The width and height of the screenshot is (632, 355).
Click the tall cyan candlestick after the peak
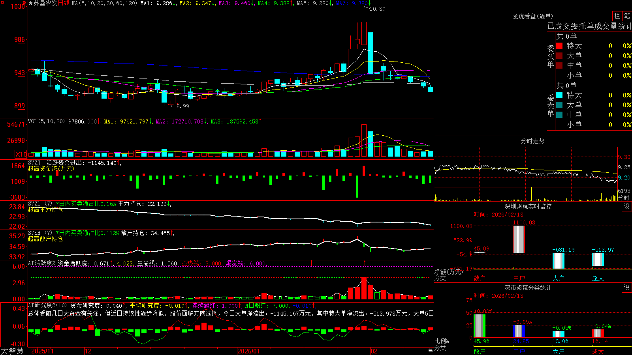click(x=370, y=53)
